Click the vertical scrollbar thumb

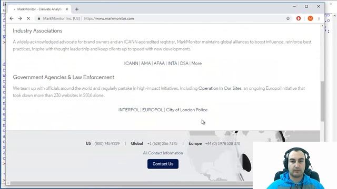click(x=322, y=101)
